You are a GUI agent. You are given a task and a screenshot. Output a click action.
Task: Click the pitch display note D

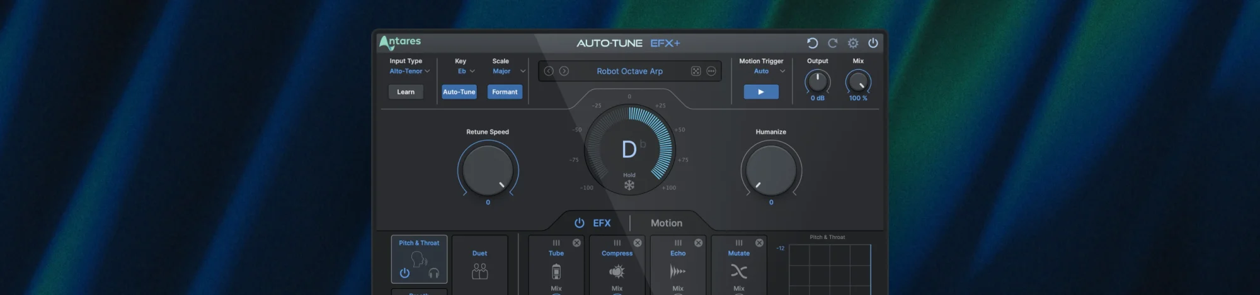click(629, 150)
